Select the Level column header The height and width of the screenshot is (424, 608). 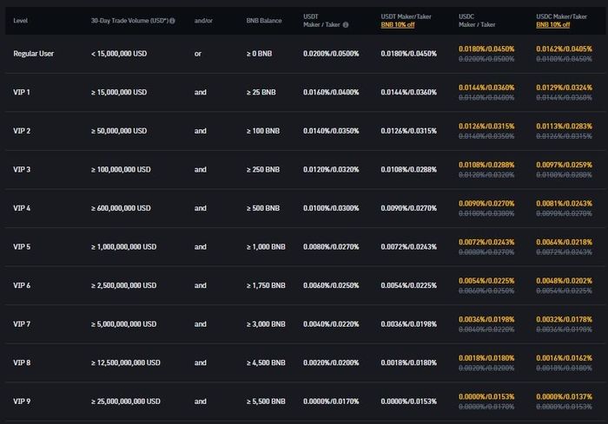(21, 21)
